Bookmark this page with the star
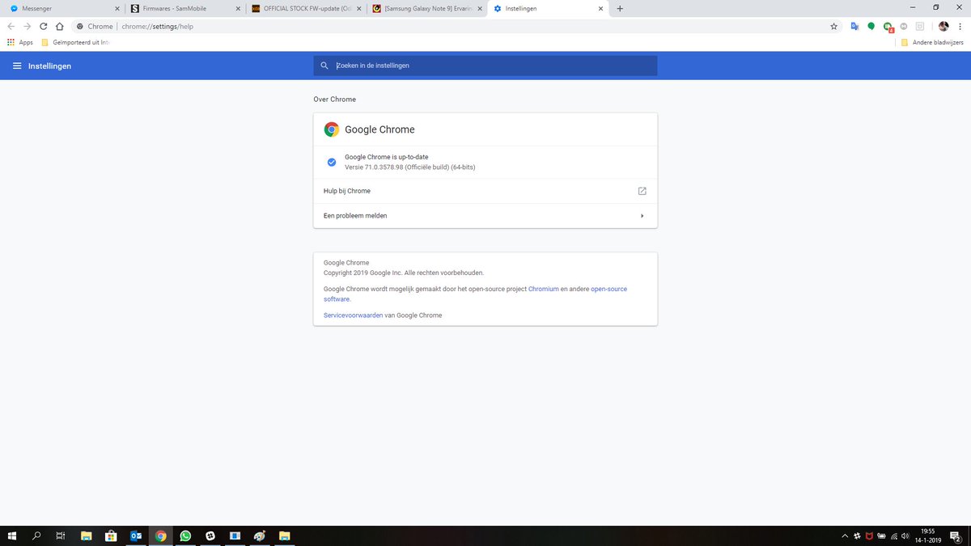971x546 pixels. coord(833,26)
